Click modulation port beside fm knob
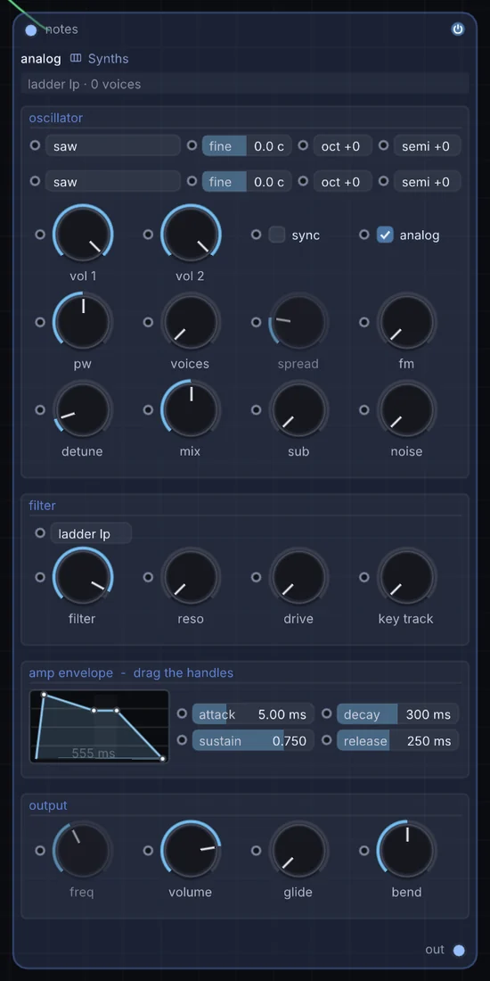The height and width of the screenshot is (981, 490). [x=364, y=322]
